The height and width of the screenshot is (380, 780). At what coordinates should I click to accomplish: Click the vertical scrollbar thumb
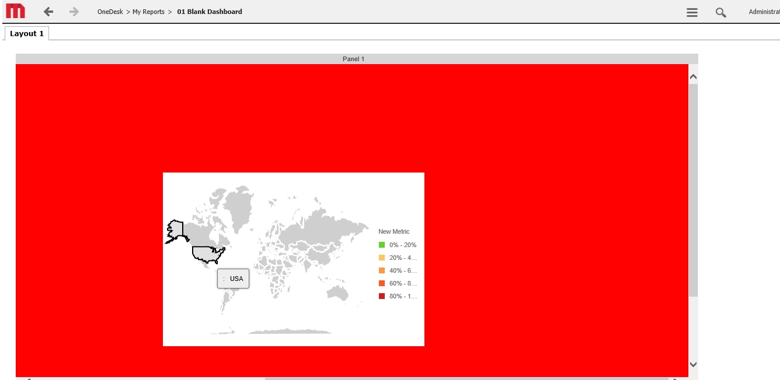click(x=693, y=189)
